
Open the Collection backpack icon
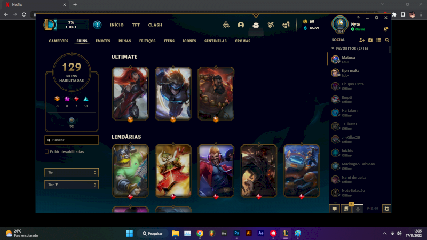coord(256,25)
